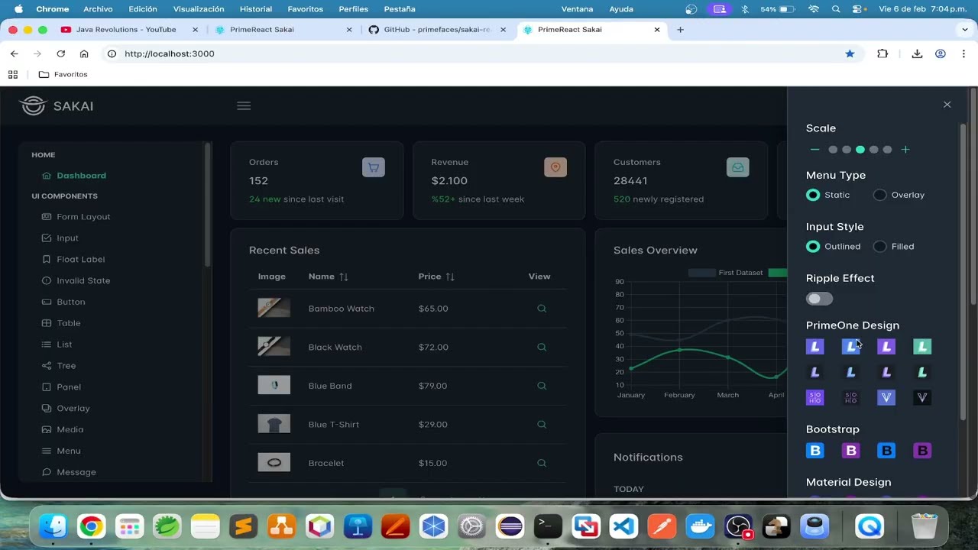The width and height of the screenshot is (978, 550).
Task: Select Static menu type
Action: pos(813,195)
